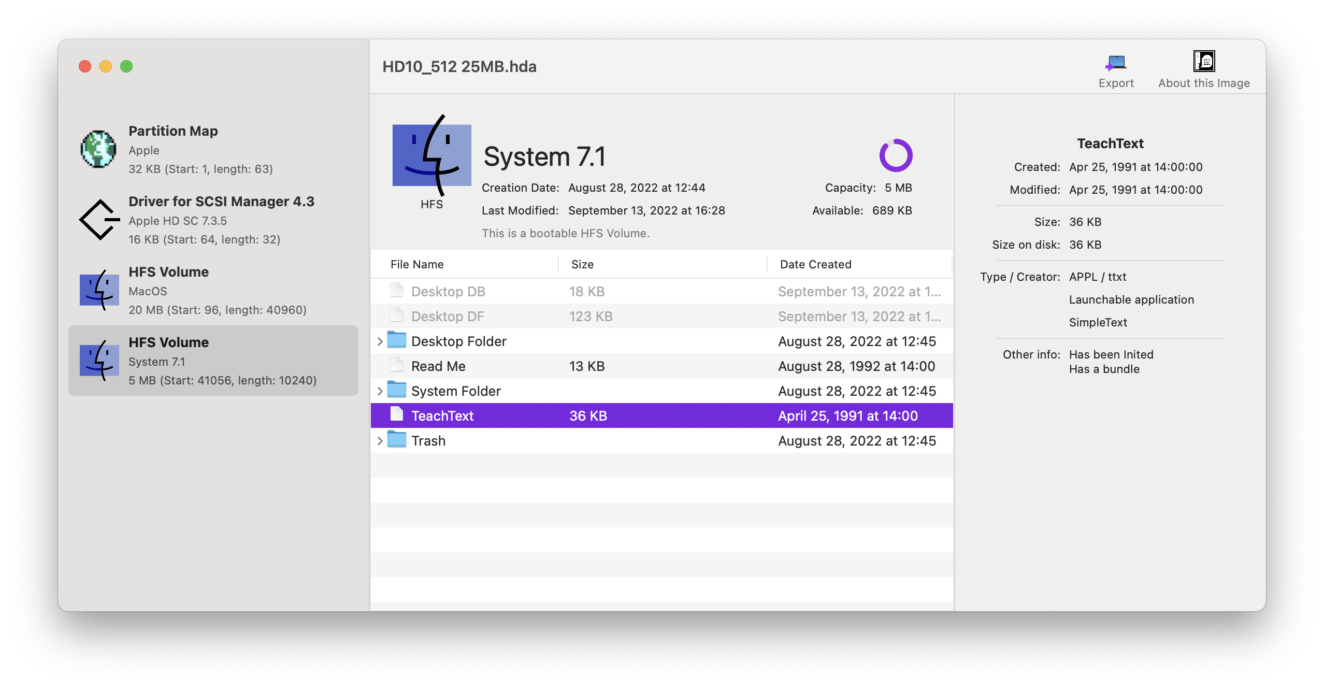Zoom the window with green button
Viewport: 1324px width, 688px height.
126,66
